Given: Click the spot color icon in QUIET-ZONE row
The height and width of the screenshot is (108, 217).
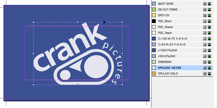Looking at the screenshot, I should click(x=204, y=4).
